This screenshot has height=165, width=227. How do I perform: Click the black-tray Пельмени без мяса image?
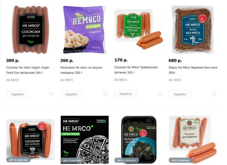tap(139, 140)
